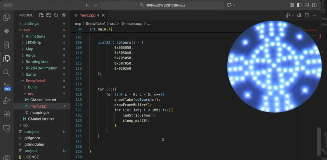The image size is (327, 160).
Task: Open Source Control with the 4K+ badge
Action: pyautogui.click(x=7, y=87)
